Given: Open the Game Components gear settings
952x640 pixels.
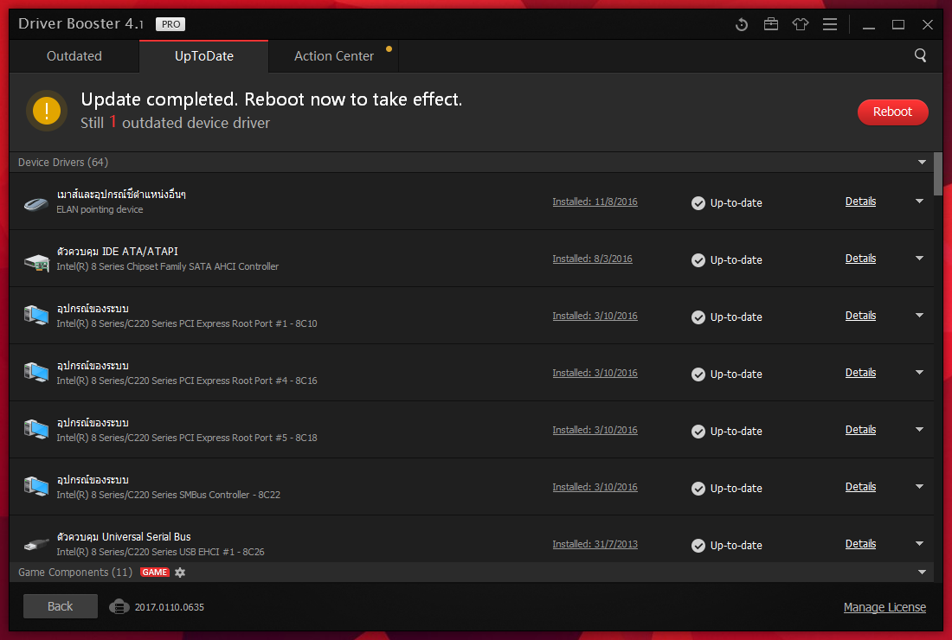Looking at the screenshot, I should (x=180, y=573).
